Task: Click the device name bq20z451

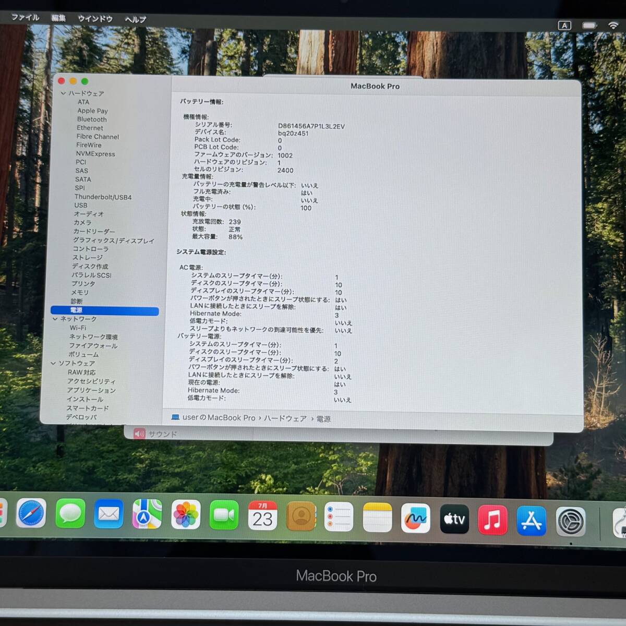Action: (x=293, y=134)
